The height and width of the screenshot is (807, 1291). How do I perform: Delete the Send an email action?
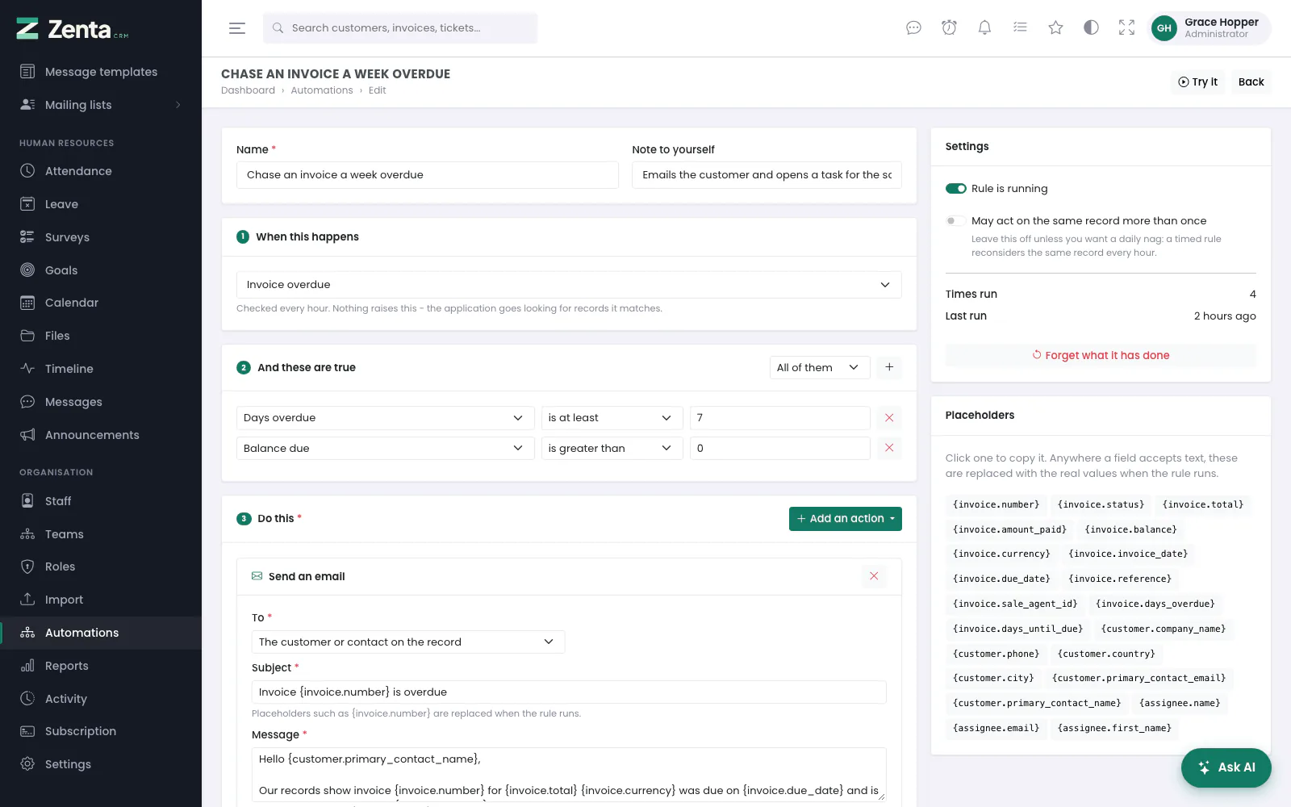tap(874, 576)
